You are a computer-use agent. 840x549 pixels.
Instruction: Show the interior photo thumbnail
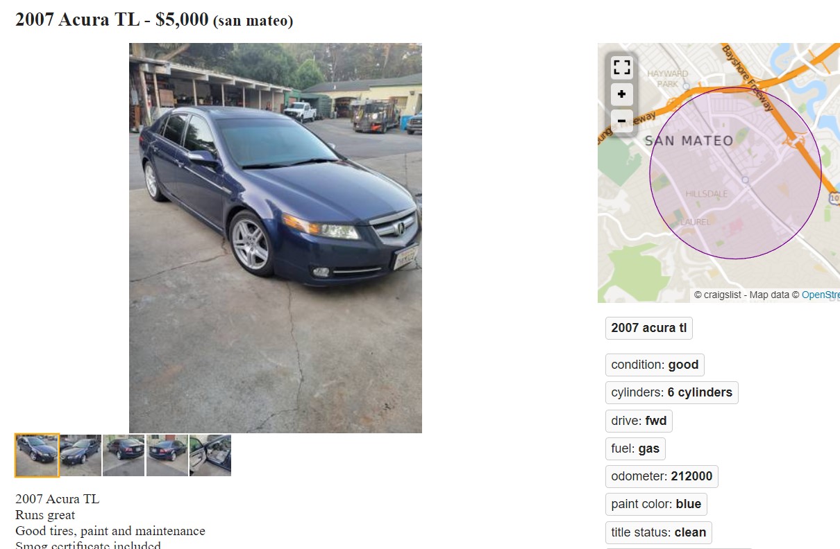[210, 455]
